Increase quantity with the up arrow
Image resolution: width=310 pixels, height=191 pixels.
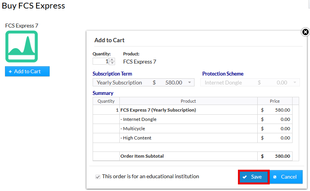tap(112, 60)
